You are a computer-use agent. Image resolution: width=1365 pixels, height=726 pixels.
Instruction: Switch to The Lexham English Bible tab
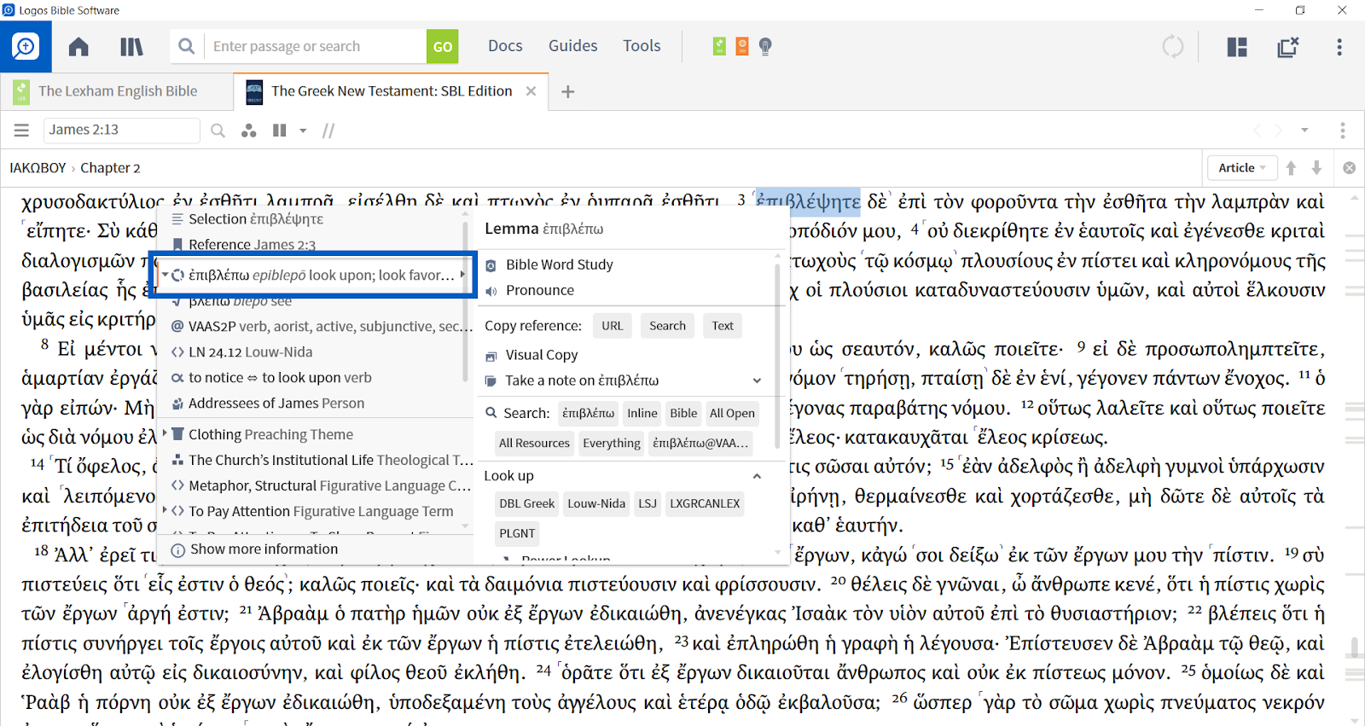point(118,91)
